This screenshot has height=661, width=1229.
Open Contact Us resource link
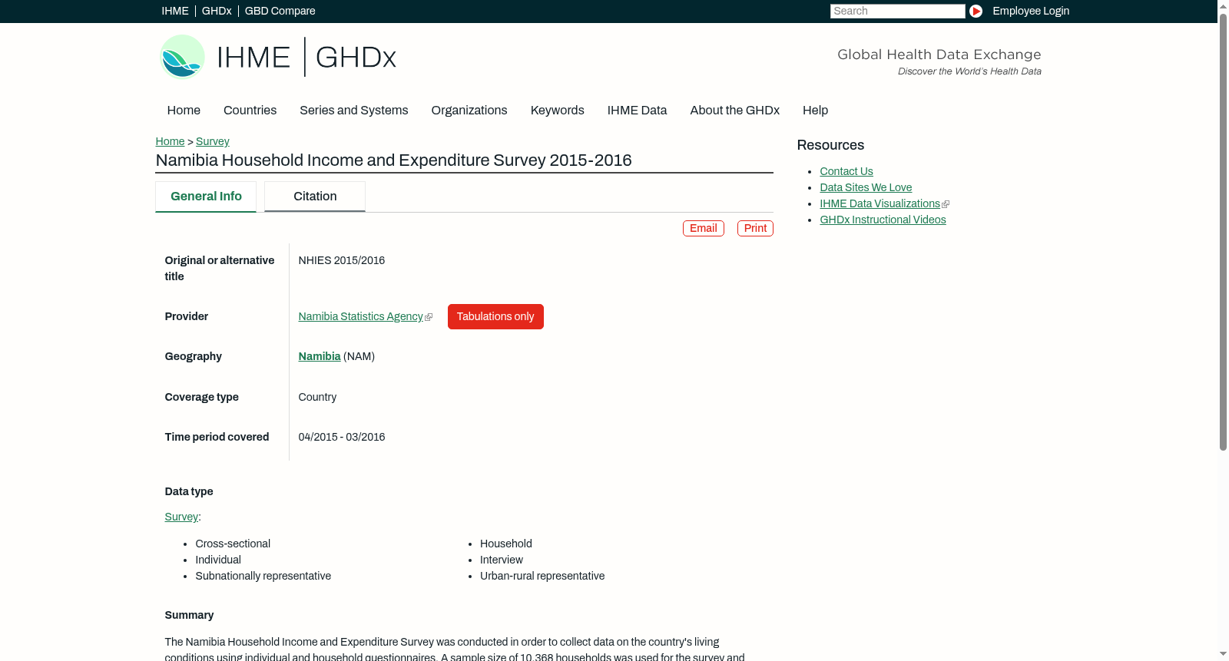pos(846,171)
